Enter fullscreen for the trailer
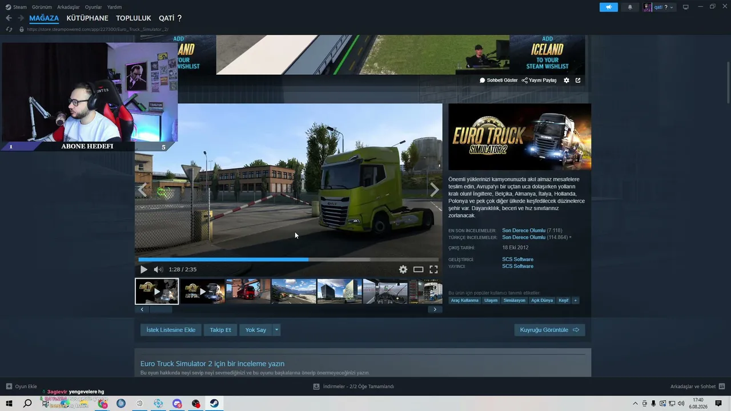Image resolution: width=731 pixels, height=411 pixels. (433, 269)
